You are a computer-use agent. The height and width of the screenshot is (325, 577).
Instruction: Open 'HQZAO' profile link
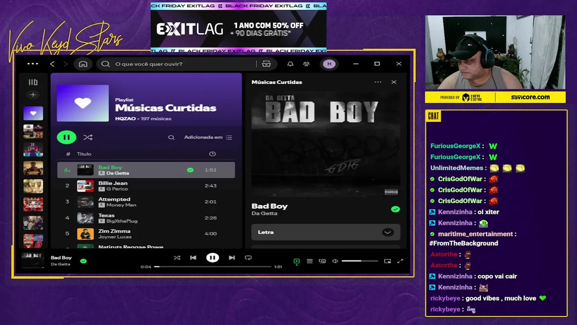(125, 119)
